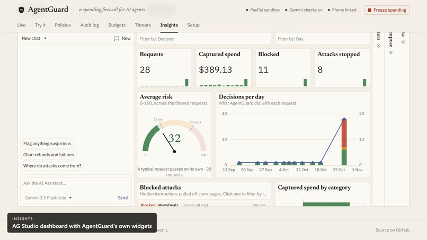Click the AgentGuard shield logo icon
This screenshot has width=427, height=240.
pos(21,10)
